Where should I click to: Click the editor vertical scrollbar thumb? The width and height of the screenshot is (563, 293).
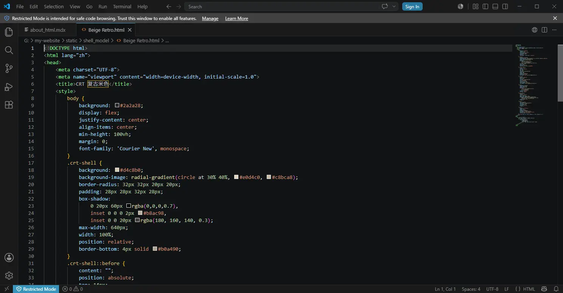tap(560, 73)
